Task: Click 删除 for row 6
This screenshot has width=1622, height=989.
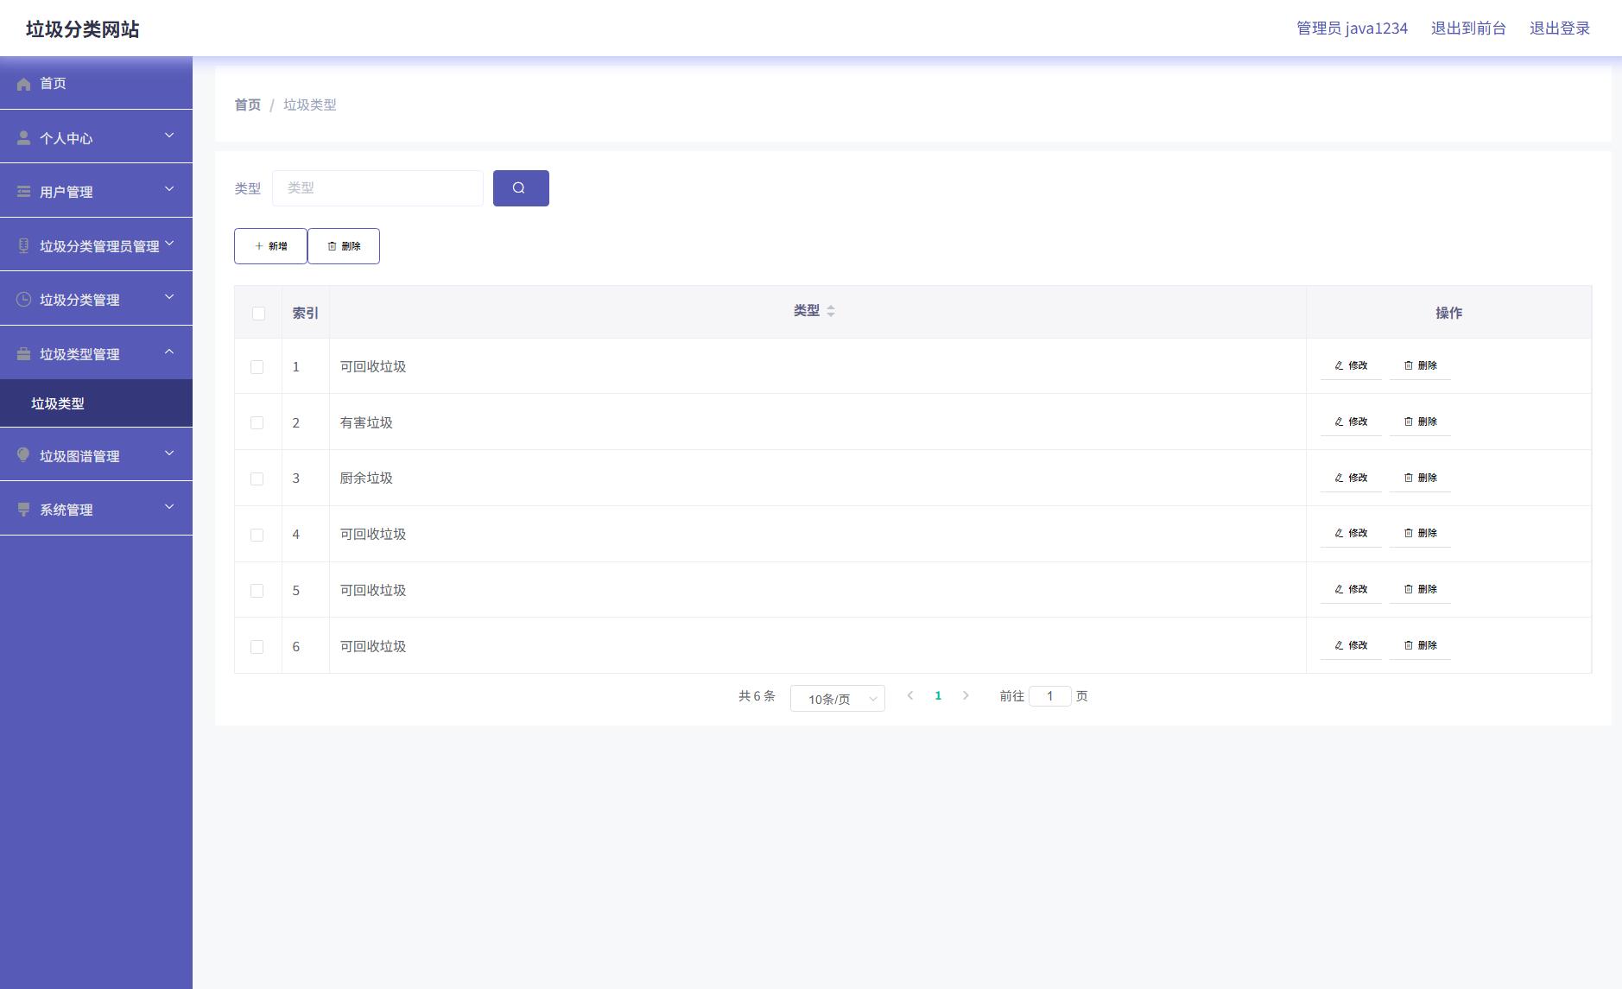Action: [1420, 645]
